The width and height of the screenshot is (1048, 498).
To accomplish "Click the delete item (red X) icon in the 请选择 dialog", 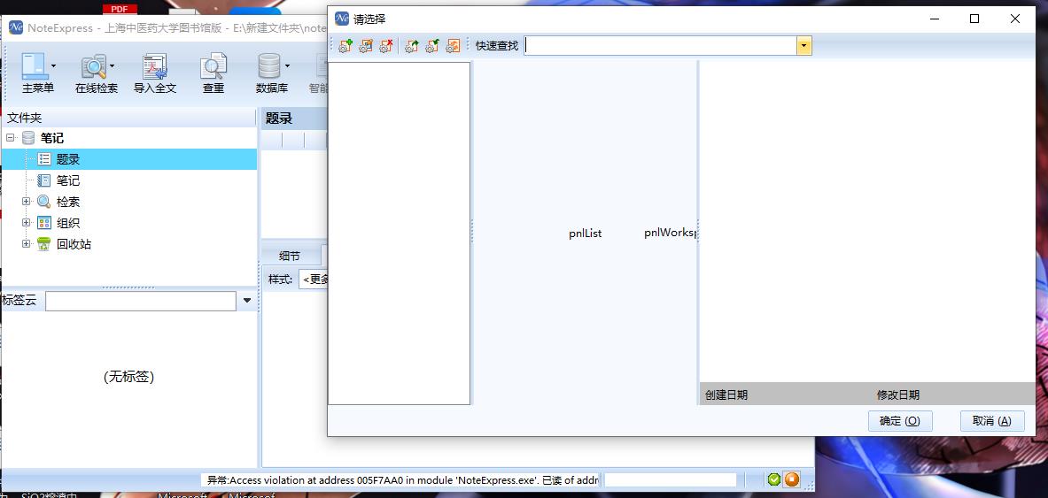I will [x=385, y=46].
